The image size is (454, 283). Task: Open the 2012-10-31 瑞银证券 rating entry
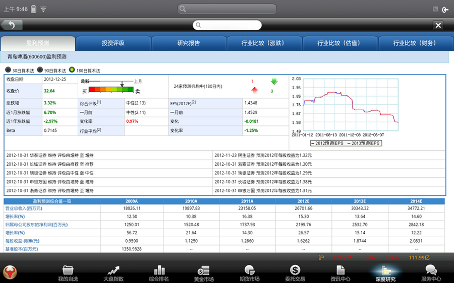[x=50, y=173]
